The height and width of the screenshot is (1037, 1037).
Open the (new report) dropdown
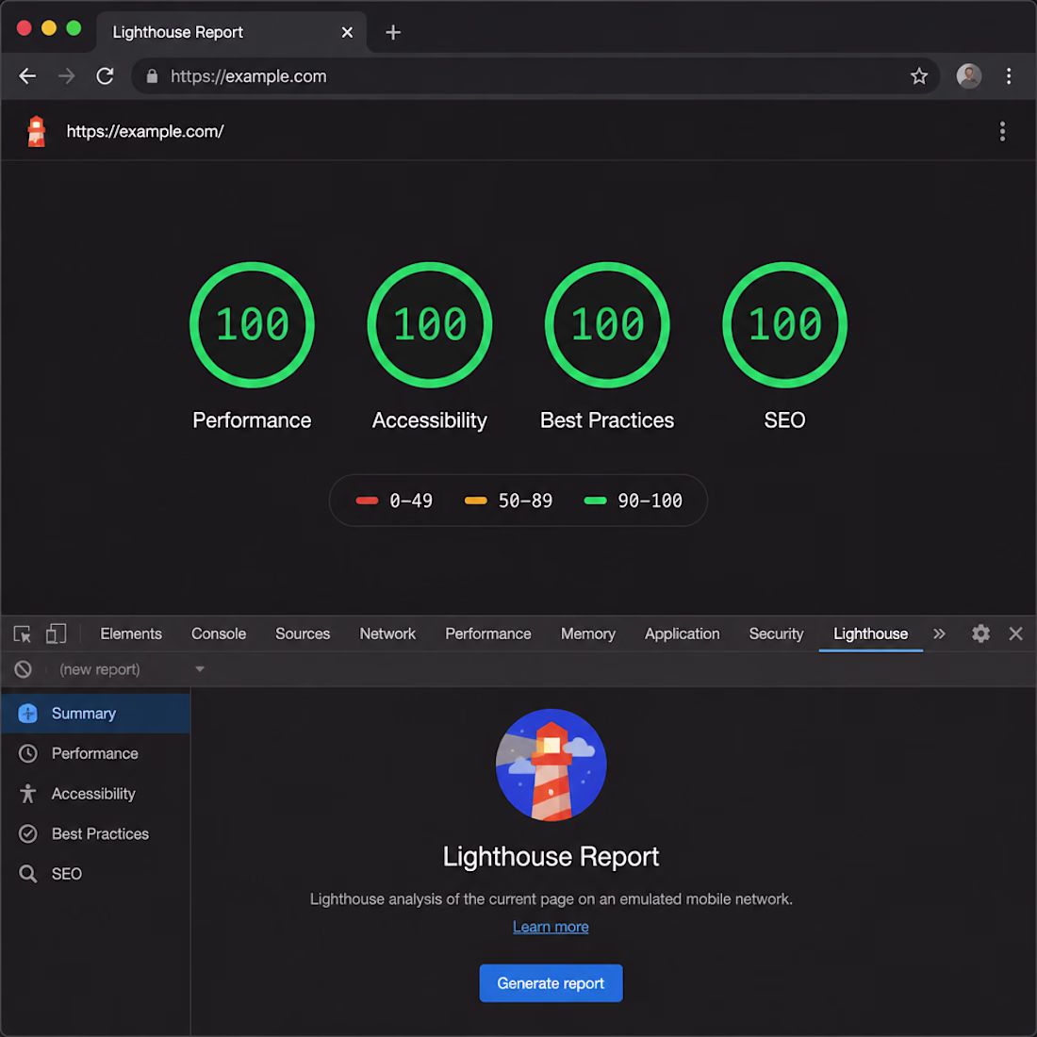[x=132, y=669]
